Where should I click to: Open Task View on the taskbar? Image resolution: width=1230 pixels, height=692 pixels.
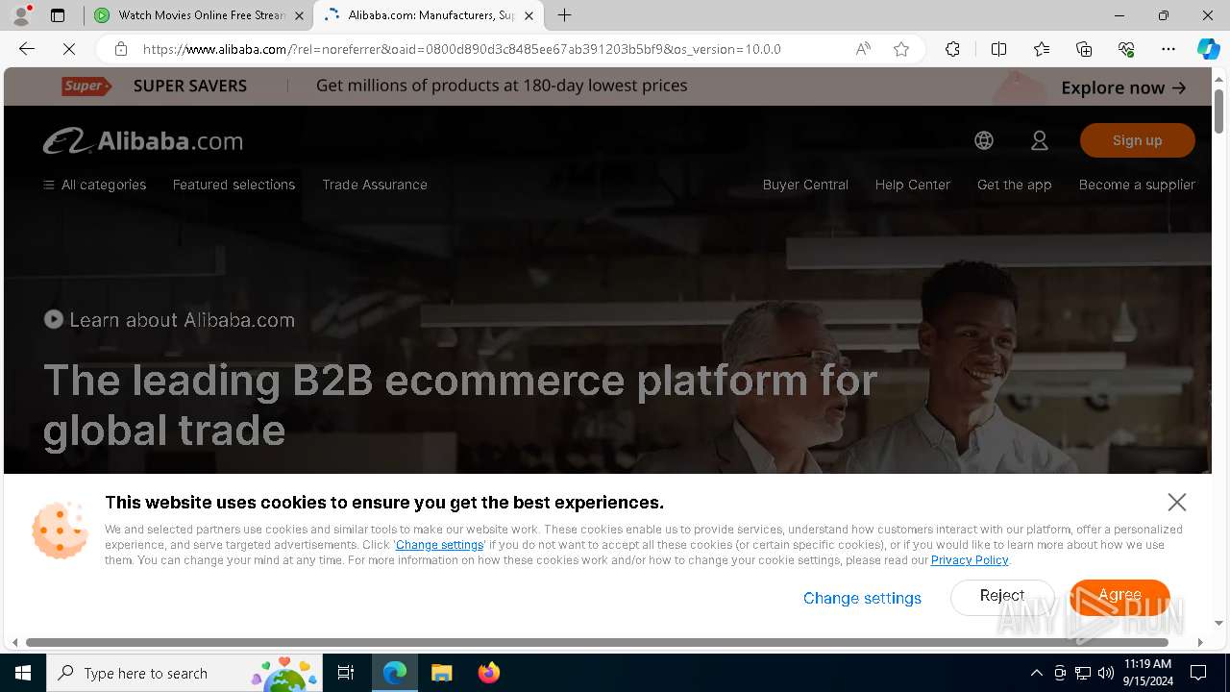tap(346, 673)
